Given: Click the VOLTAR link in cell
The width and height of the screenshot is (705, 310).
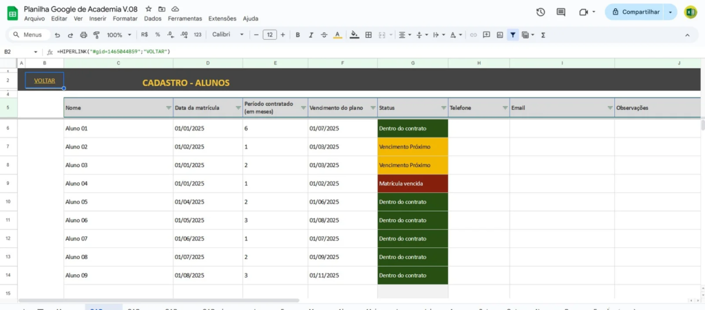Looking at the screenshot, I should (x=44, y=80).
